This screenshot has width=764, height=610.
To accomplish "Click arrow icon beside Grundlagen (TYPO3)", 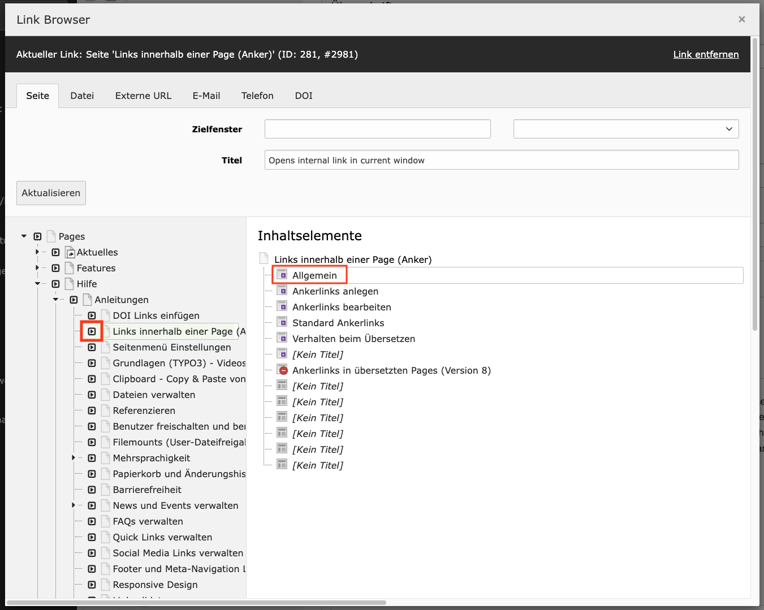I will pyautogui.click(x=92, y=363).
